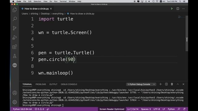Switch to the OUTPUT panel tab
This screenshot has height=111, width=198.
(53, 84)
